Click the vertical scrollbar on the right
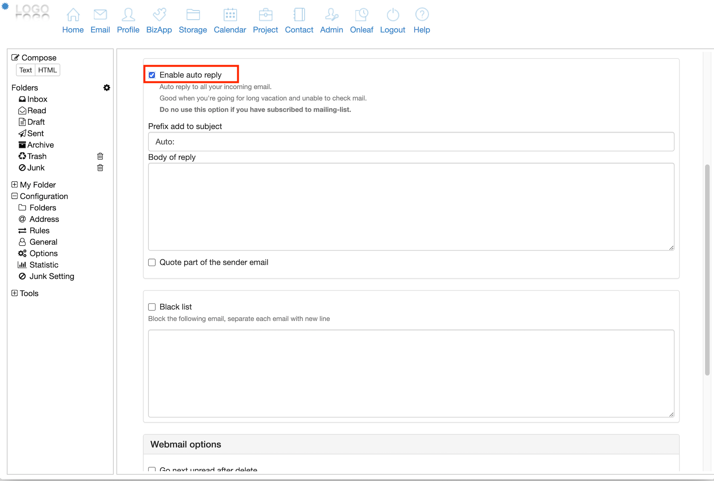Viewport: 714px width, 481px height. (707, 270)
